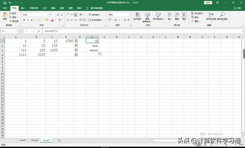Image resolution: width=245 pixels, height=148 pixels.
Task: Click Decrease Font Size icon
Action: coord(62,15)
